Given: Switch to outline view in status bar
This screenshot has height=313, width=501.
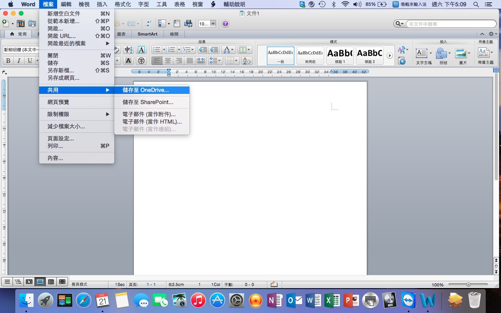Looking at the screenshot, I should 18,281.
